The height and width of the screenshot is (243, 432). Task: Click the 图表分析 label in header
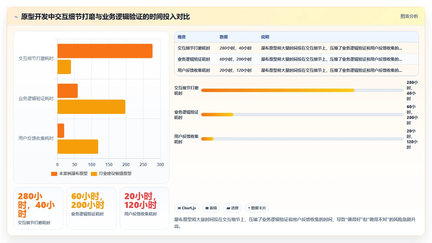[x=409, y=16]
